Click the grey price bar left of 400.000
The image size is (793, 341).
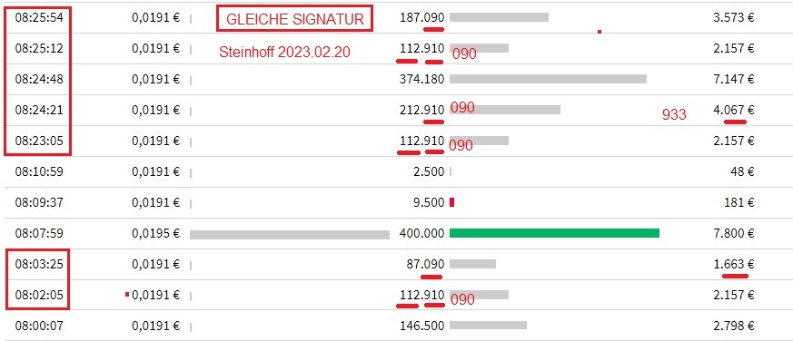click(290, 234)
